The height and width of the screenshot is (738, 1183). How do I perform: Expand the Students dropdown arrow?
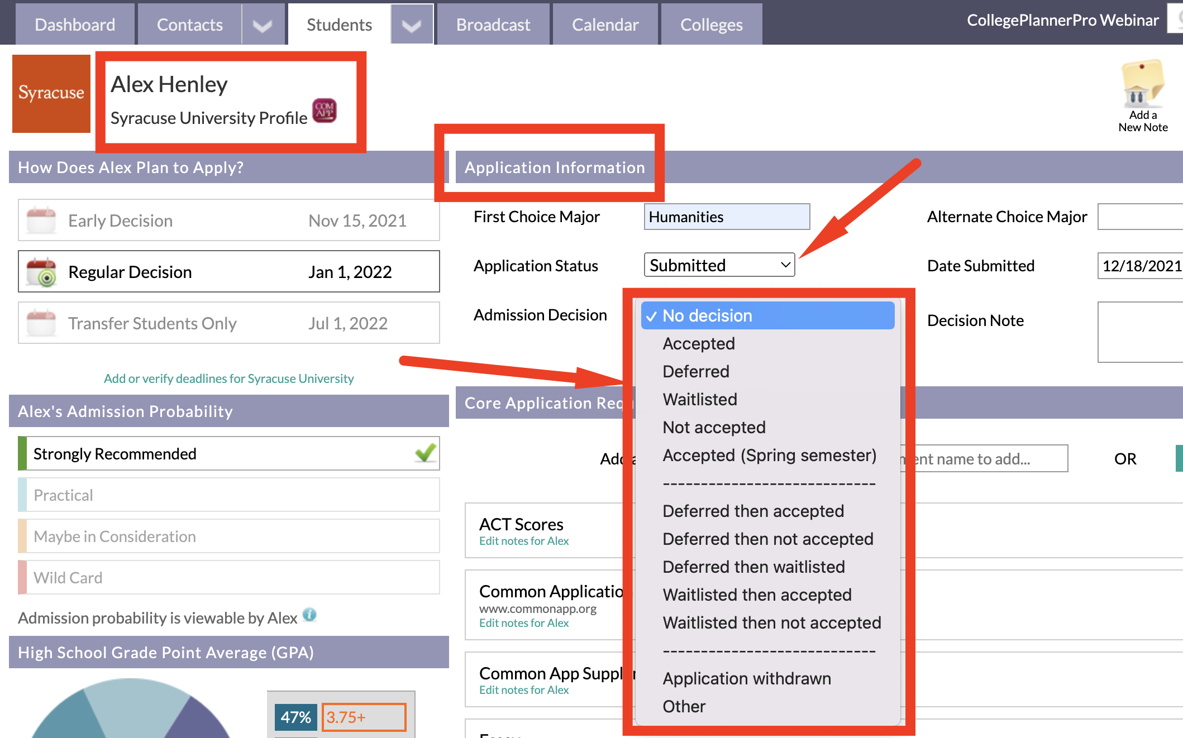coord(412,25)
